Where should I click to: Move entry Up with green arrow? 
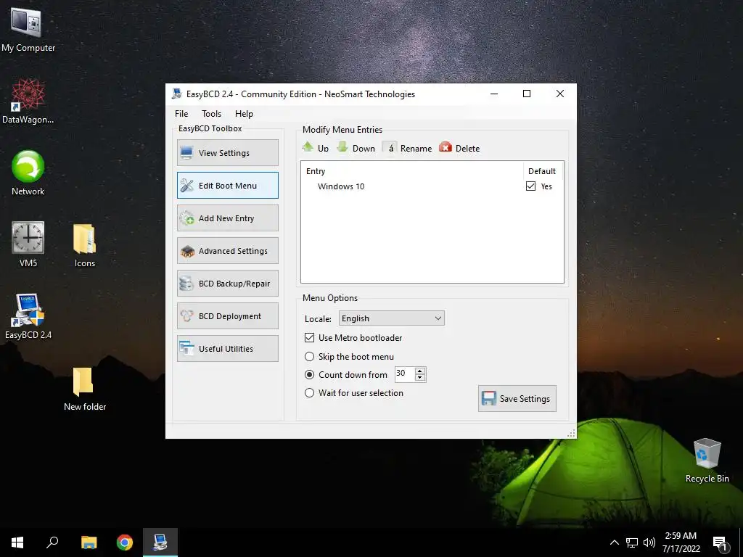click(315, 148)
